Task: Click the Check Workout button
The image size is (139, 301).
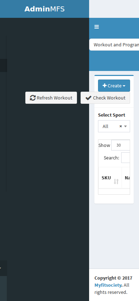Action: (105, 98)
